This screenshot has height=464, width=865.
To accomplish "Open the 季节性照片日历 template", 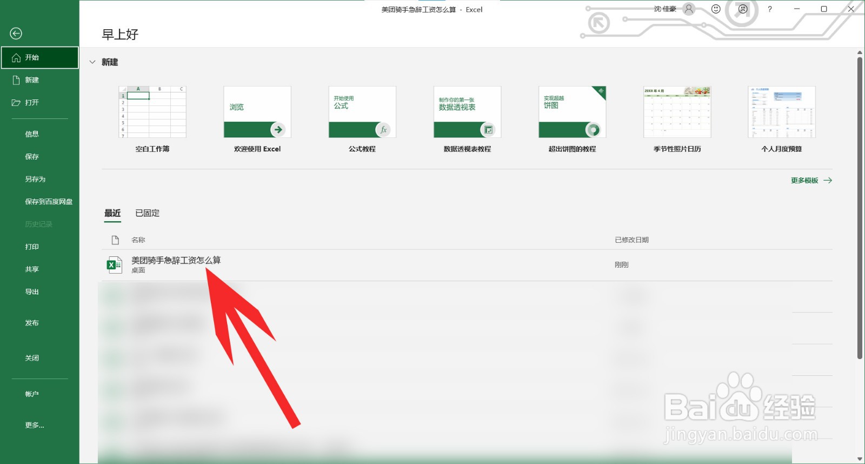I will tap(677, 120).
